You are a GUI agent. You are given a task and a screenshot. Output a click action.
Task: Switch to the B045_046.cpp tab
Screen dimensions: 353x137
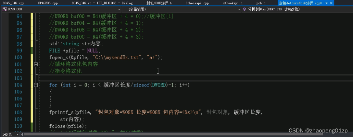[x=13, y=3]
